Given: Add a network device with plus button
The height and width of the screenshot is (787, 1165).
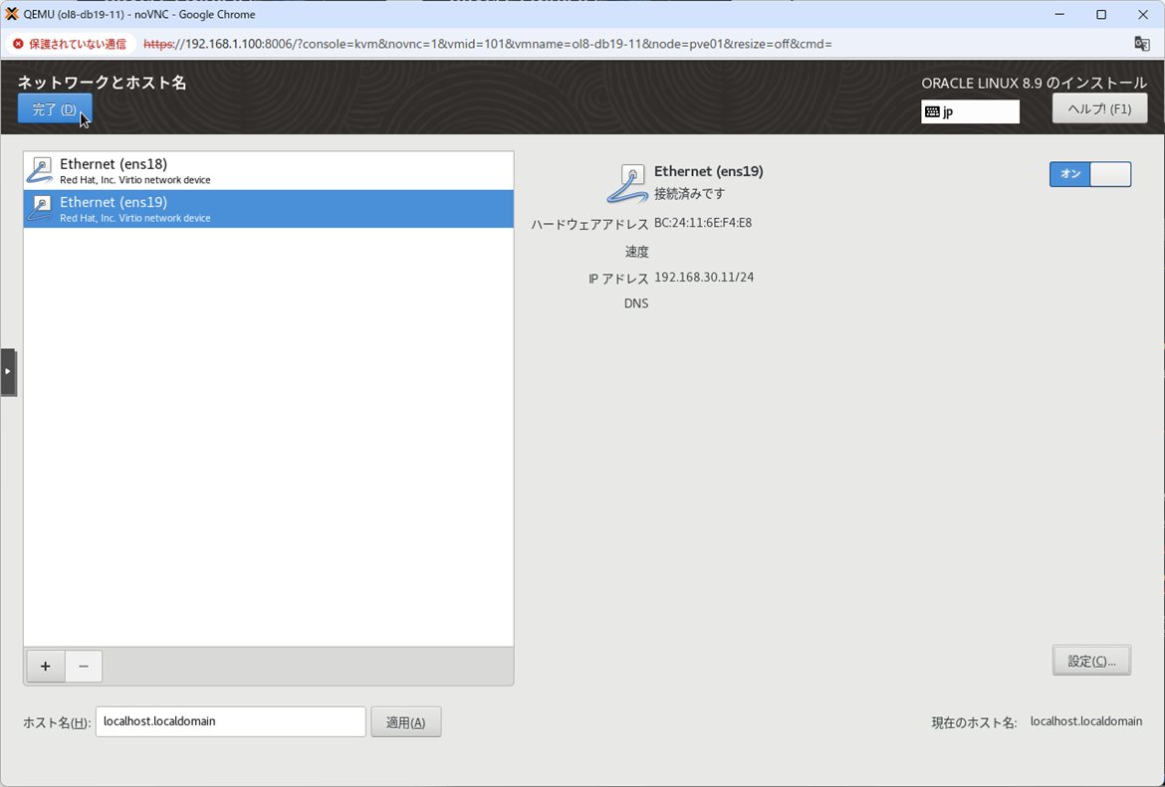Looking at the screenshot, I should pyautogui.click(x=46, y=666).
